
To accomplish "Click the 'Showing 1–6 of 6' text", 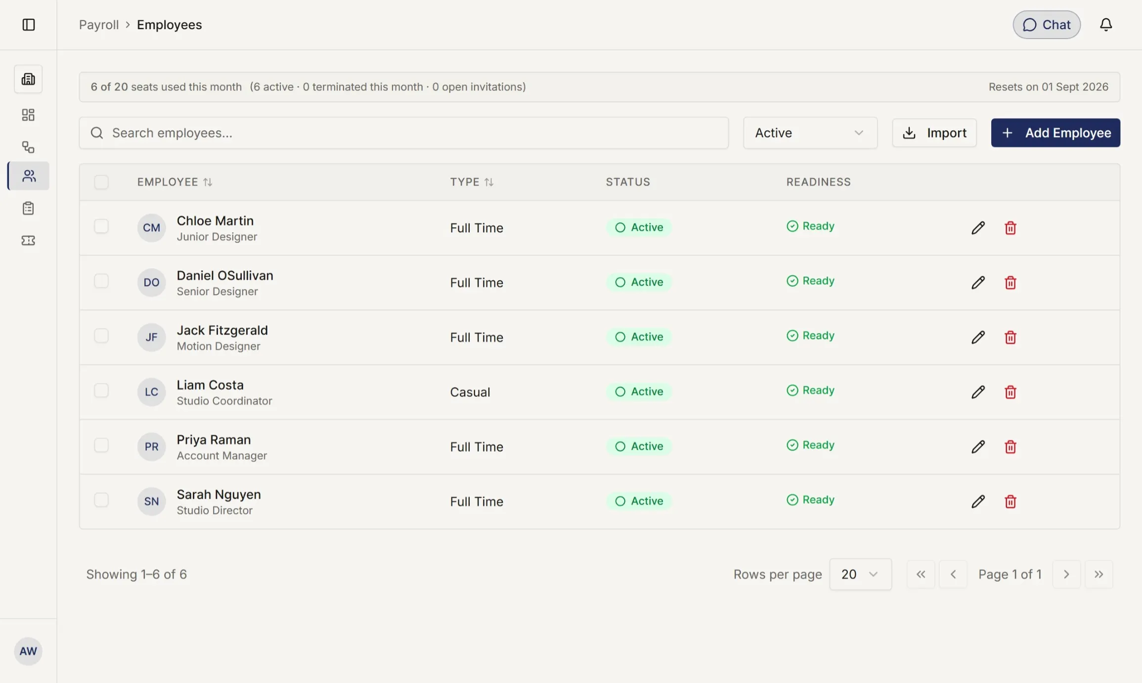I will pos(136,574).
